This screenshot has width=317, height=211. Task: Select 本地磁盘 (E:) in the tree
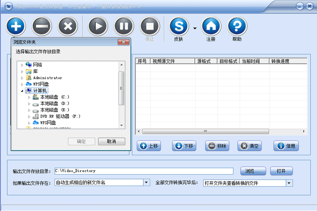point(55,110)
